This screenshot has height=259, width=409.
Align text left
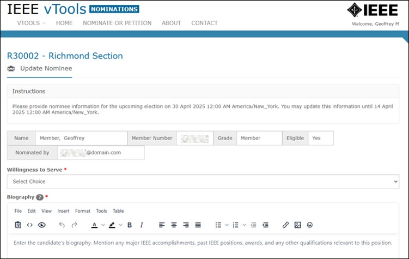(x=162, y=225)
